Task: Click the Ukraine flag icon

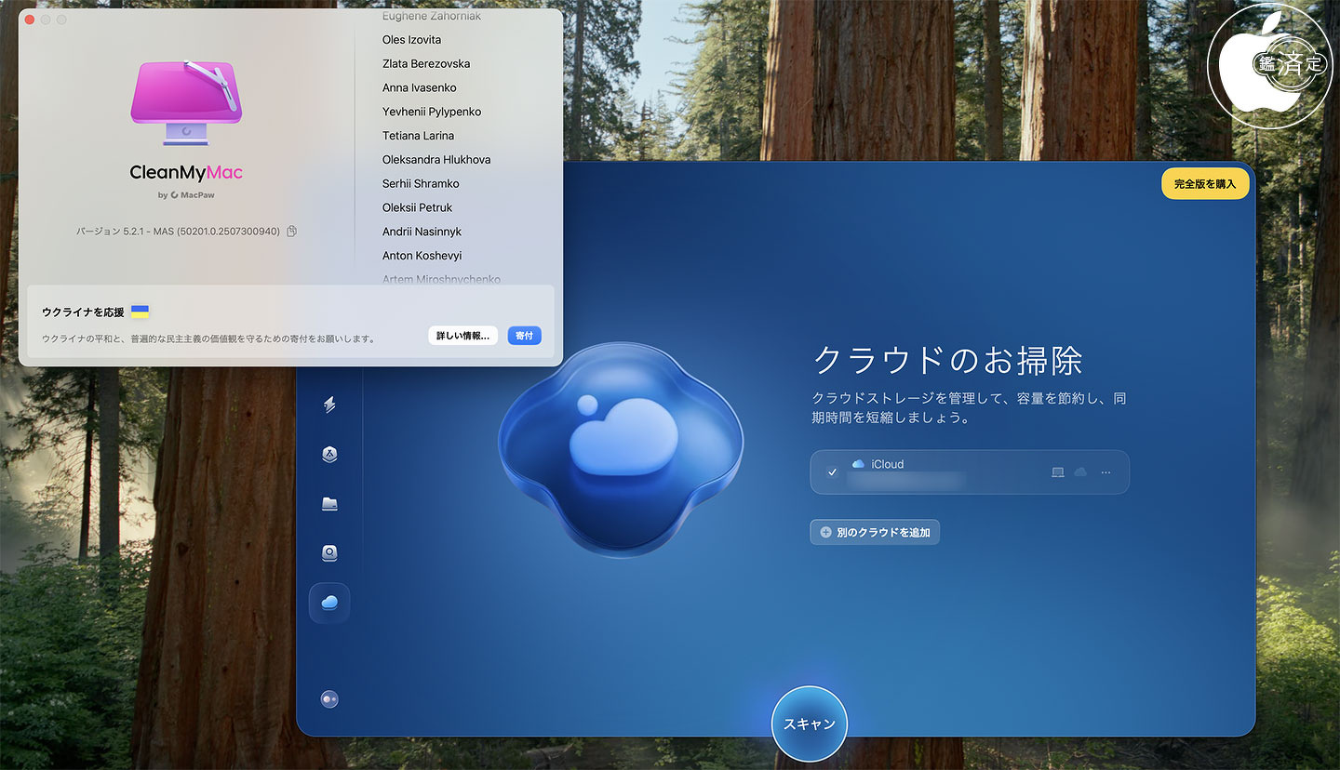Action: [x=140, y=312]
